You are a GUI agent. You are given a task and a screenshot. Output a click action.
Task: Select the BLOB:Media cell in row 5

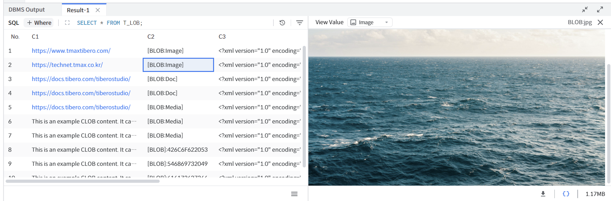[x=165, y=107]
